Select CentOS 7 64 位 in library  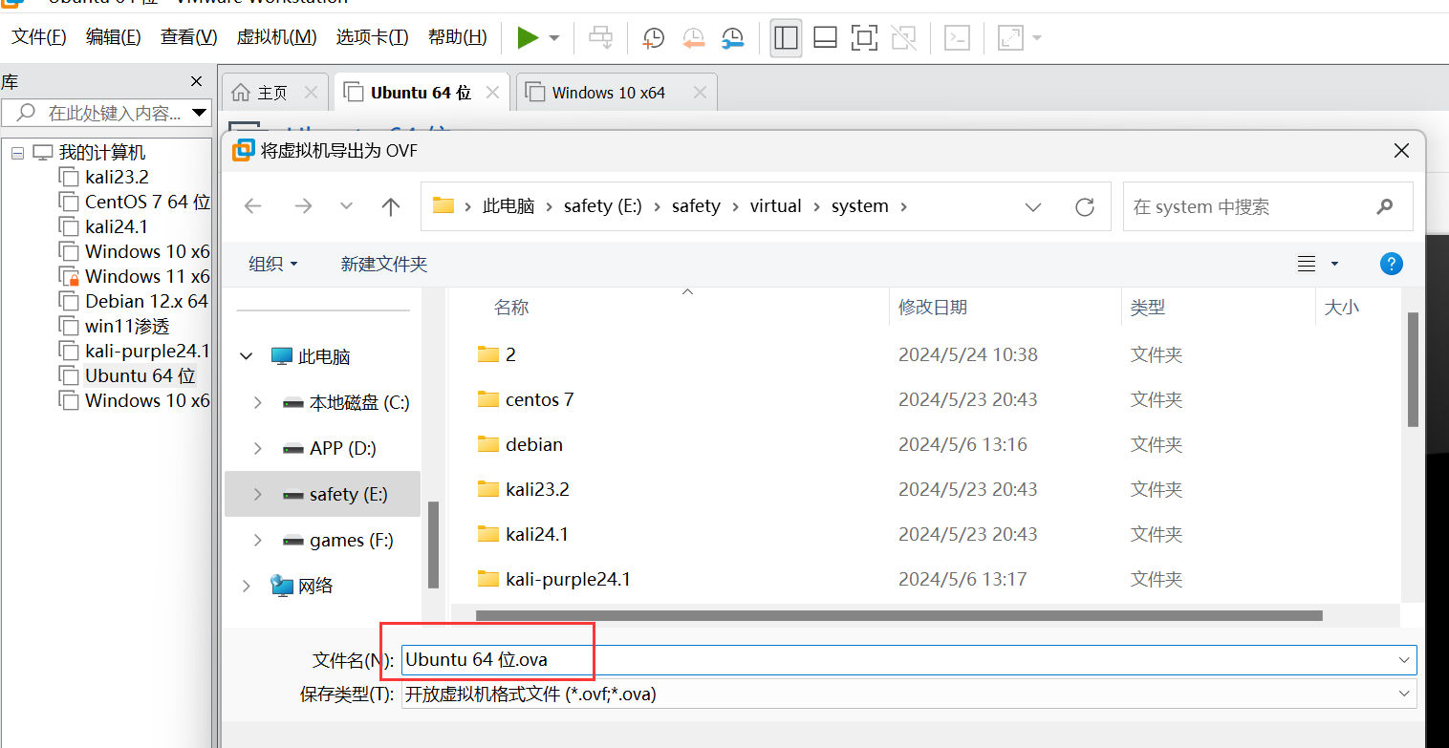(134, 202)
